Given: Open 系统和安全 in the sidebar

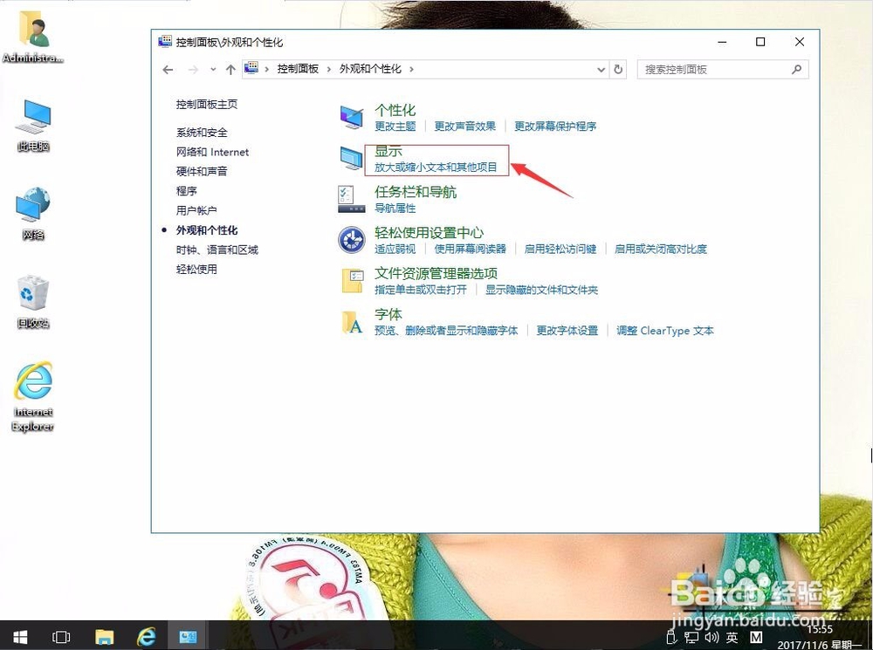Looking at the screenshot, I should 202,133.
